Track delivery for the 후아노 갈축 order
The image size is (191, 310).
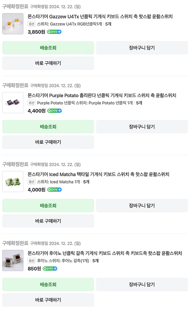pos(48,284)
